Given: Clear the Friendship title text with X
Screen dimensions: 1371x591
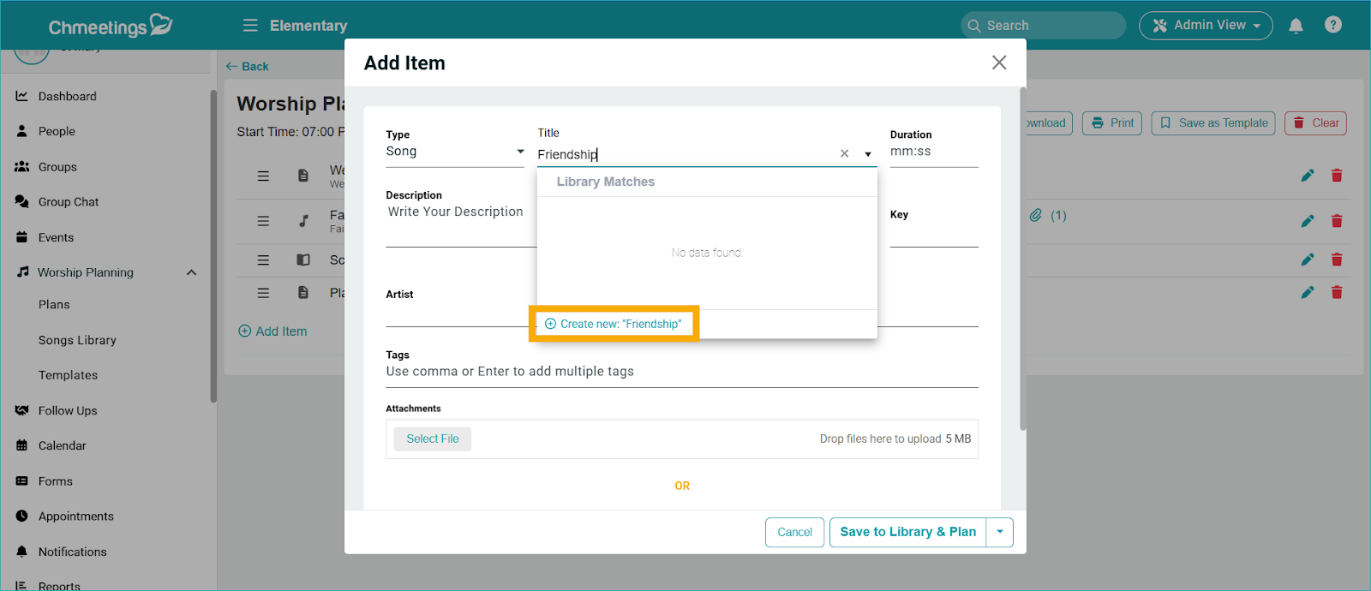Looking at the screenshot, I should [844, 154].
